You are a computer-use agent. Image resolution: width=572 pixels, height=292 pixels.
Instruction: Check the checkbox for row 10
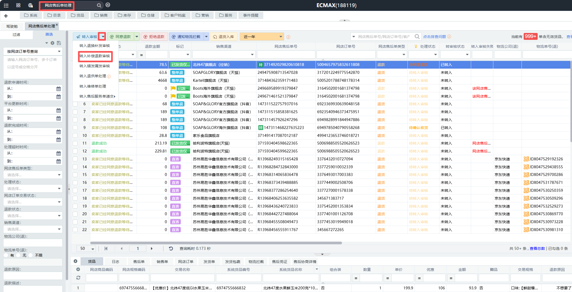pos(75,136)
